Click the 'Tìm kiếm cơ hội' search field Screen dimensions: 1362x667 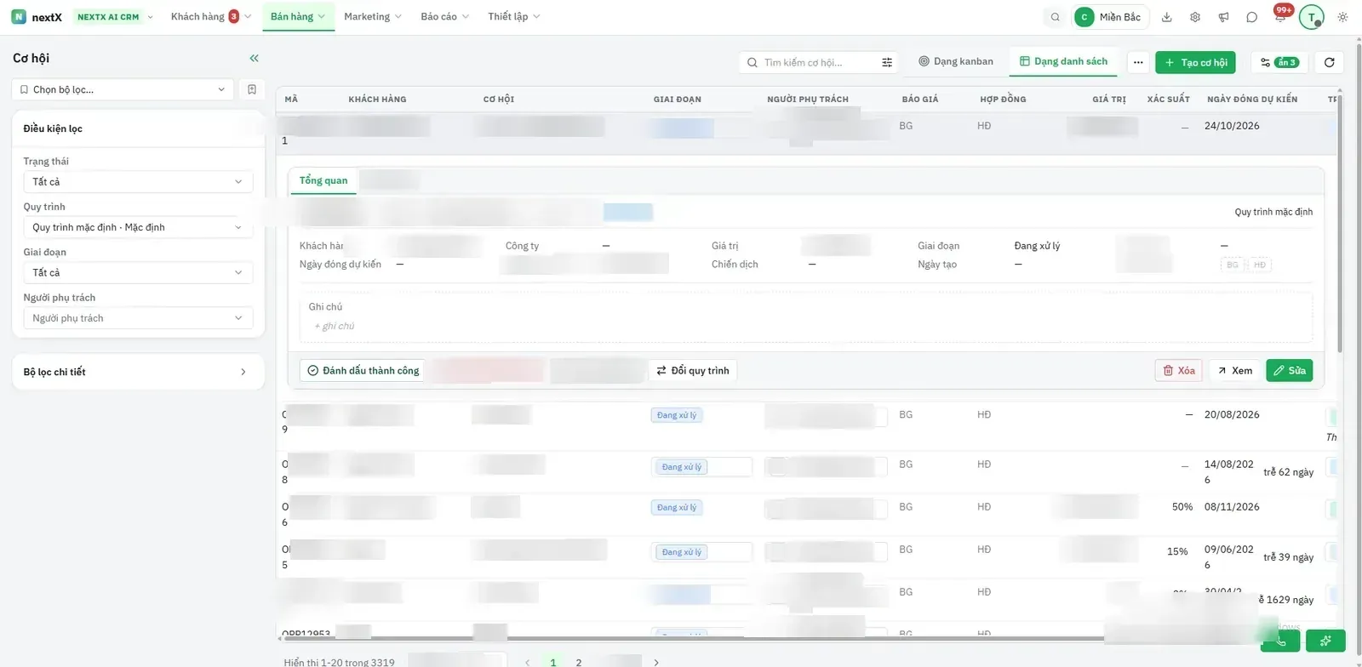pos(817,62)
